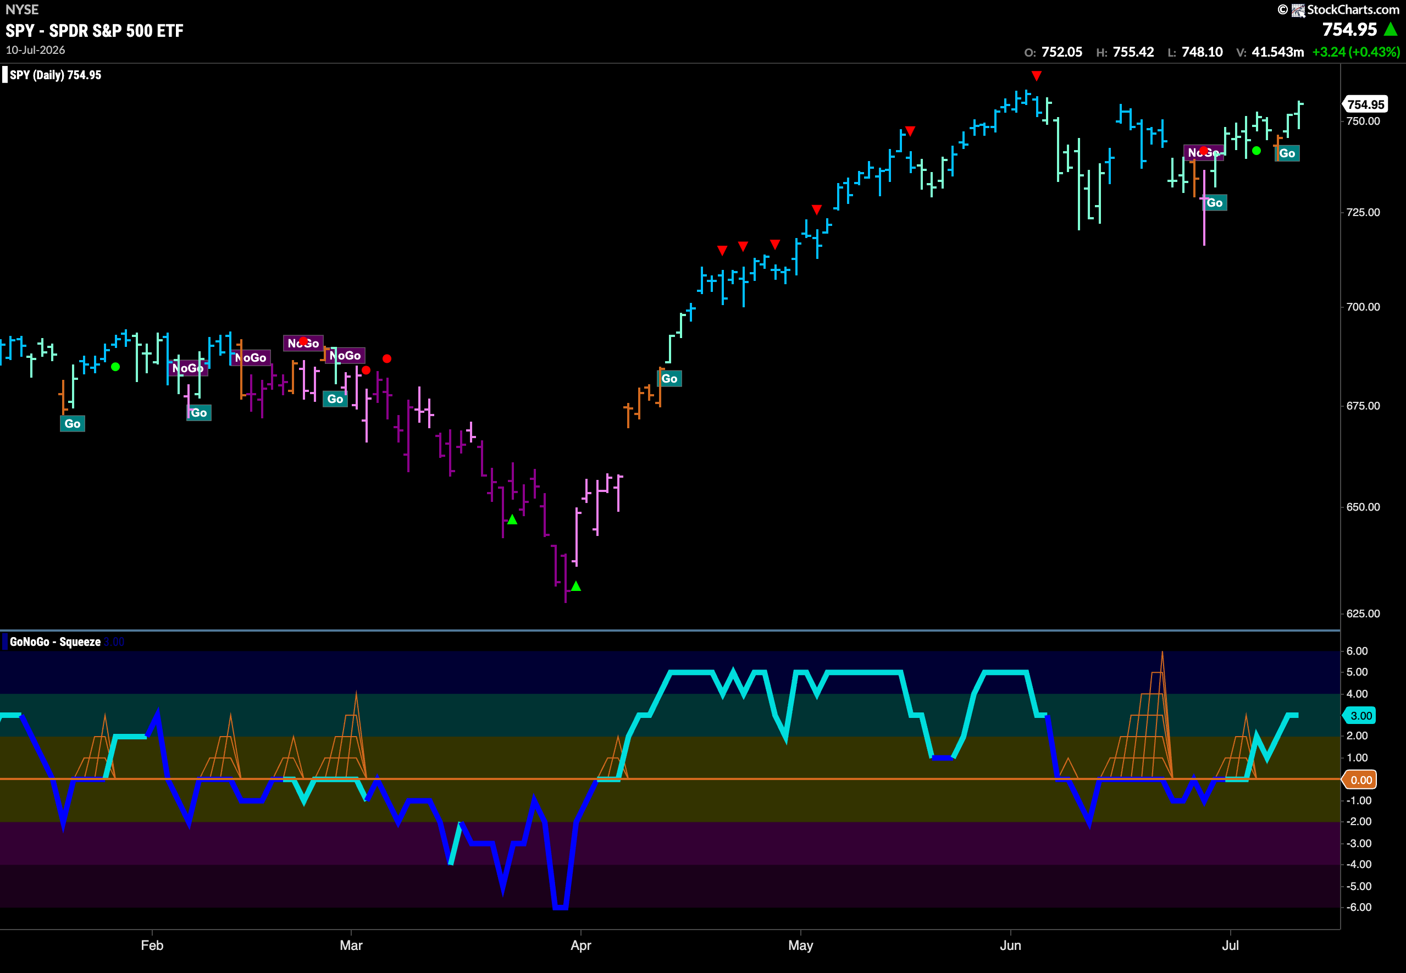
Task: Select the Go flag at April gap-up
Action: click(669, 379)
